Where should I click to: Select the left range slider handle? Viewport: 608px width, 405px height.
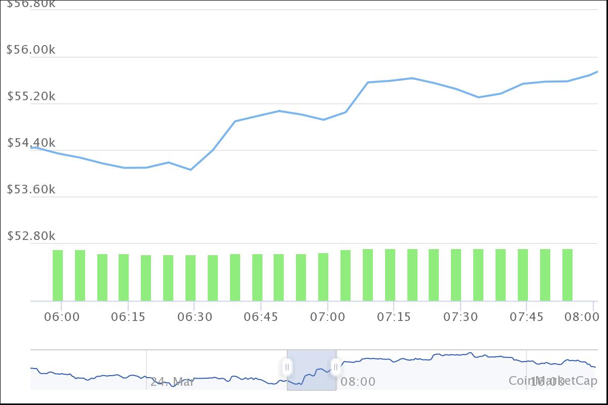(287, 367)
